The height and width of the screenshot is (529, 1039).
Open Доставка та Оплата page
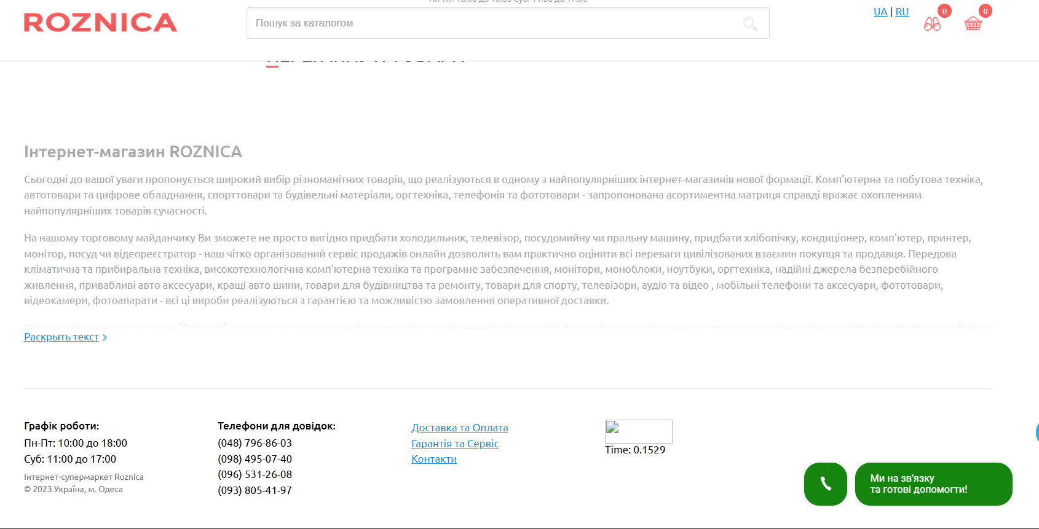tap(459, 428)
